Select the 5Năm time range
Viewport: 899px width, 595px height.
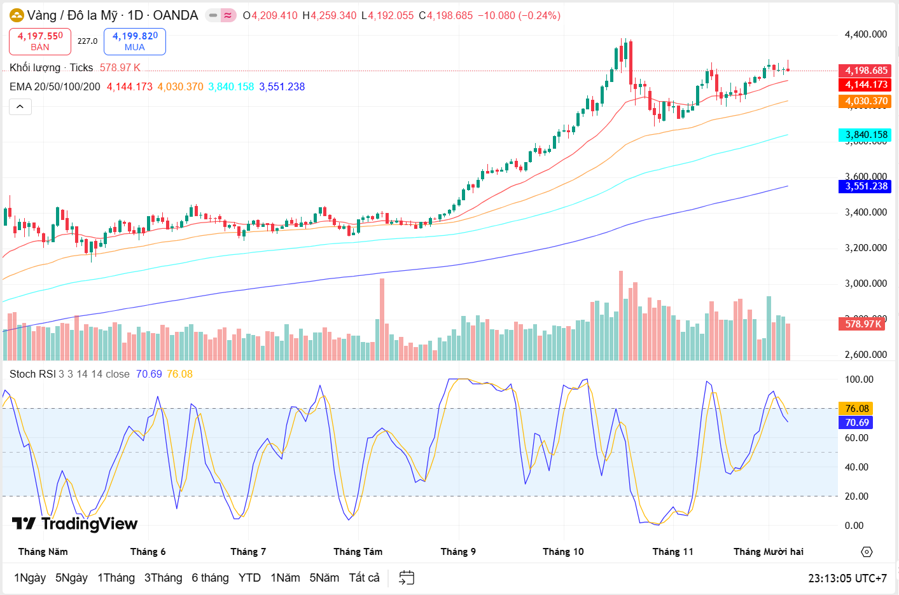pyautogui.click(x=324, y=578)
